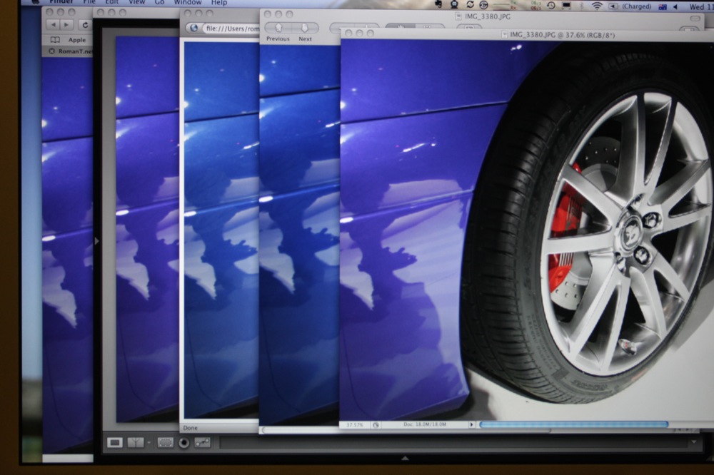Click the file:///Users address field

pos(230,29)
